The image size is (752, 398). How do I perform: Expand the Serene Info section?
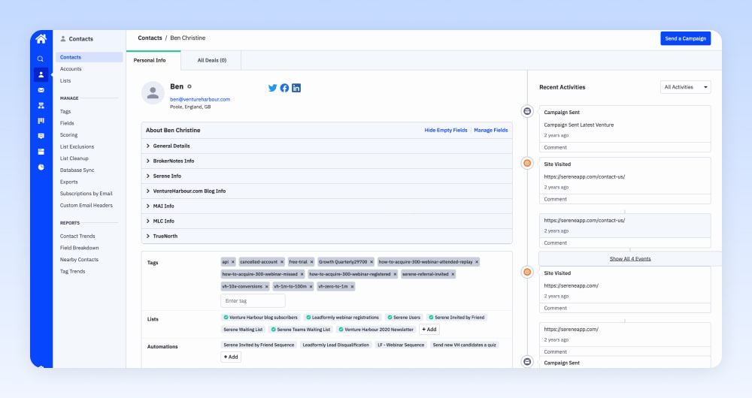326,176
